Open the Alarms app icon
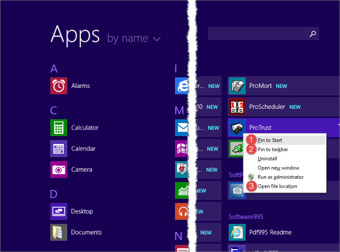 click(59, 86)
